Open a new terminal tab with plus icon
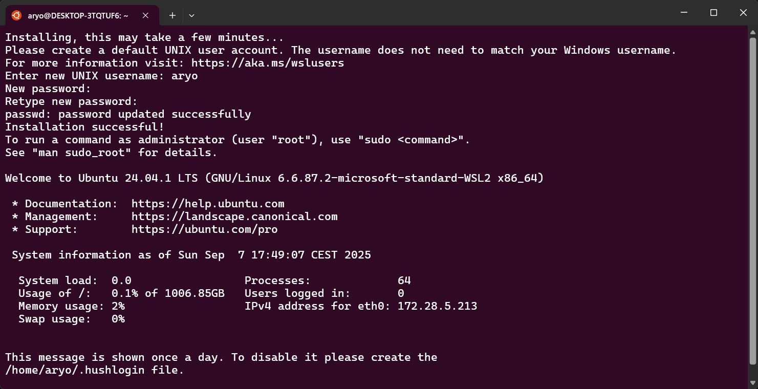758x389 pixels. tap(172, 15)
